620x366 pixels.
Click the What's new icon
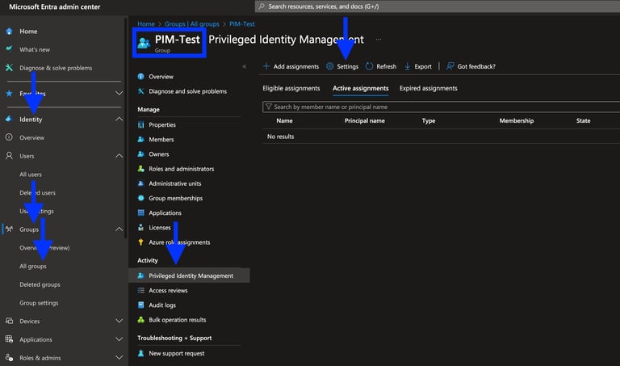(x=9, y=49)
